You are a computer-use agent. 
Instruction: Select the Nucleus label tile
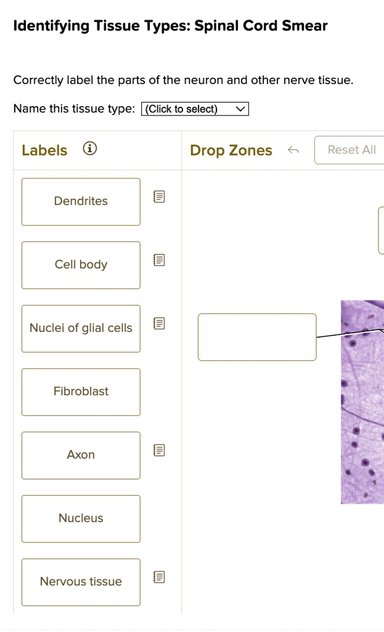point(81,518)
